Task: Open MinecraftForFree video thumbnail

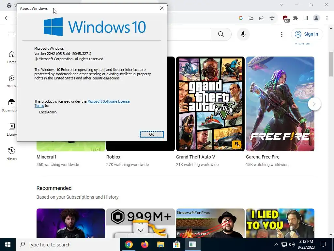Action: click(210, 223)
